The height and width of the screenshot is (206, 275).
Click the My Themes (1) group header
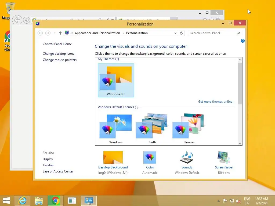[x=108, y=59]
